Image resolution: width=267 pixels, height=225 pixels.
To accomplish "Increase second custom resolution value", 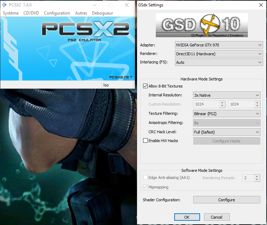I will coord(257,103).
